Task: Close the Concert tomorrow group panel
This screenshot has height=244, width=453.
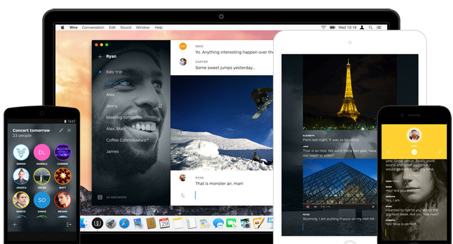Action: click(69, 130)
